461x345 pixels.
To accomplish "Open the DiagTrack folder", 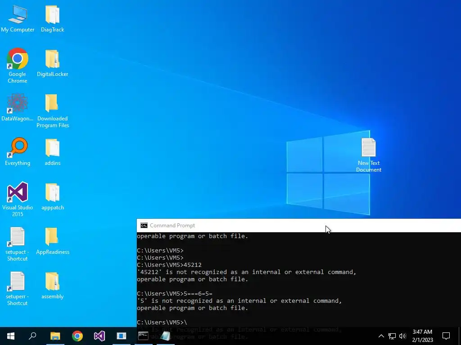I will [x=52, y=18].
